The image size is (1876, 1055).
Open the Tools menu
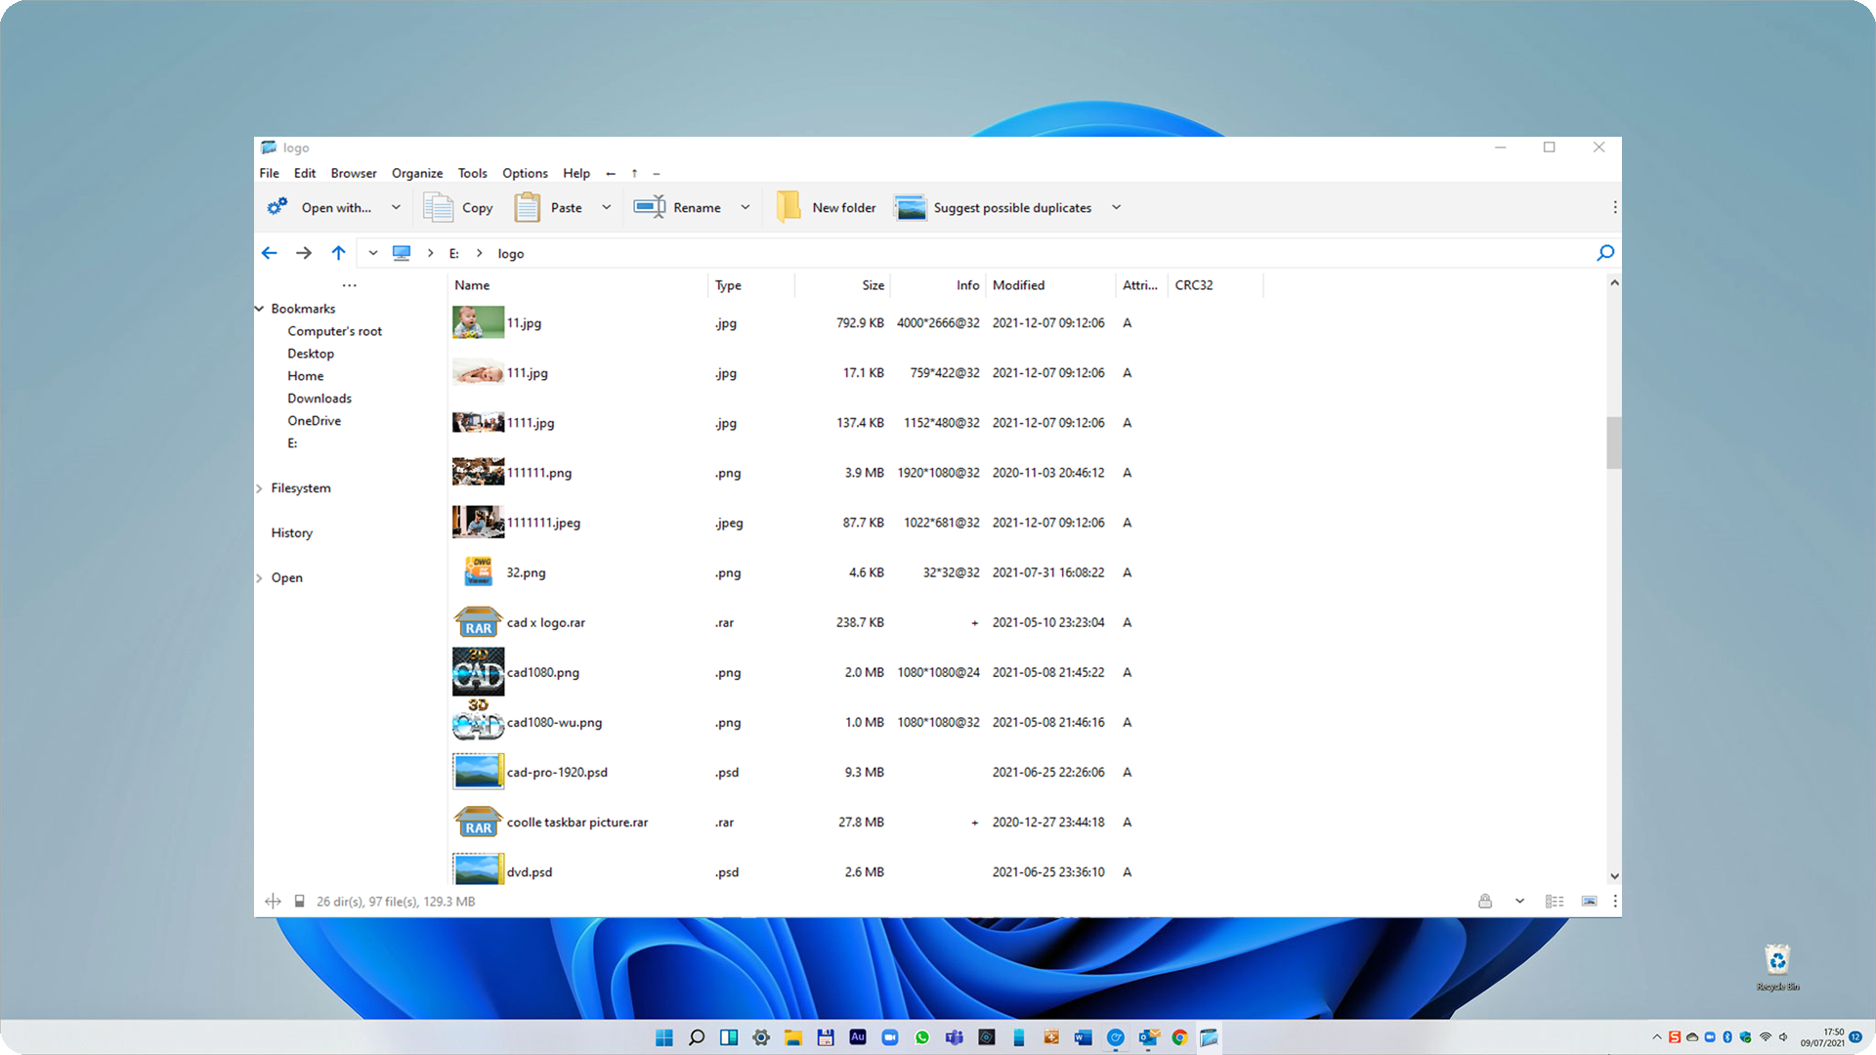point(472,173)
